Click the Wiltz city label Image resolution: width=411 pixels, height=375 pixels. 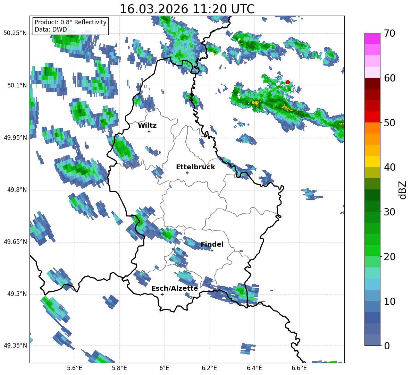coord(147,126)
